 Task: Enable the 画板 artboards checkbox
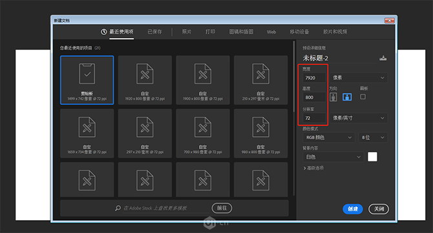[363, 97]
